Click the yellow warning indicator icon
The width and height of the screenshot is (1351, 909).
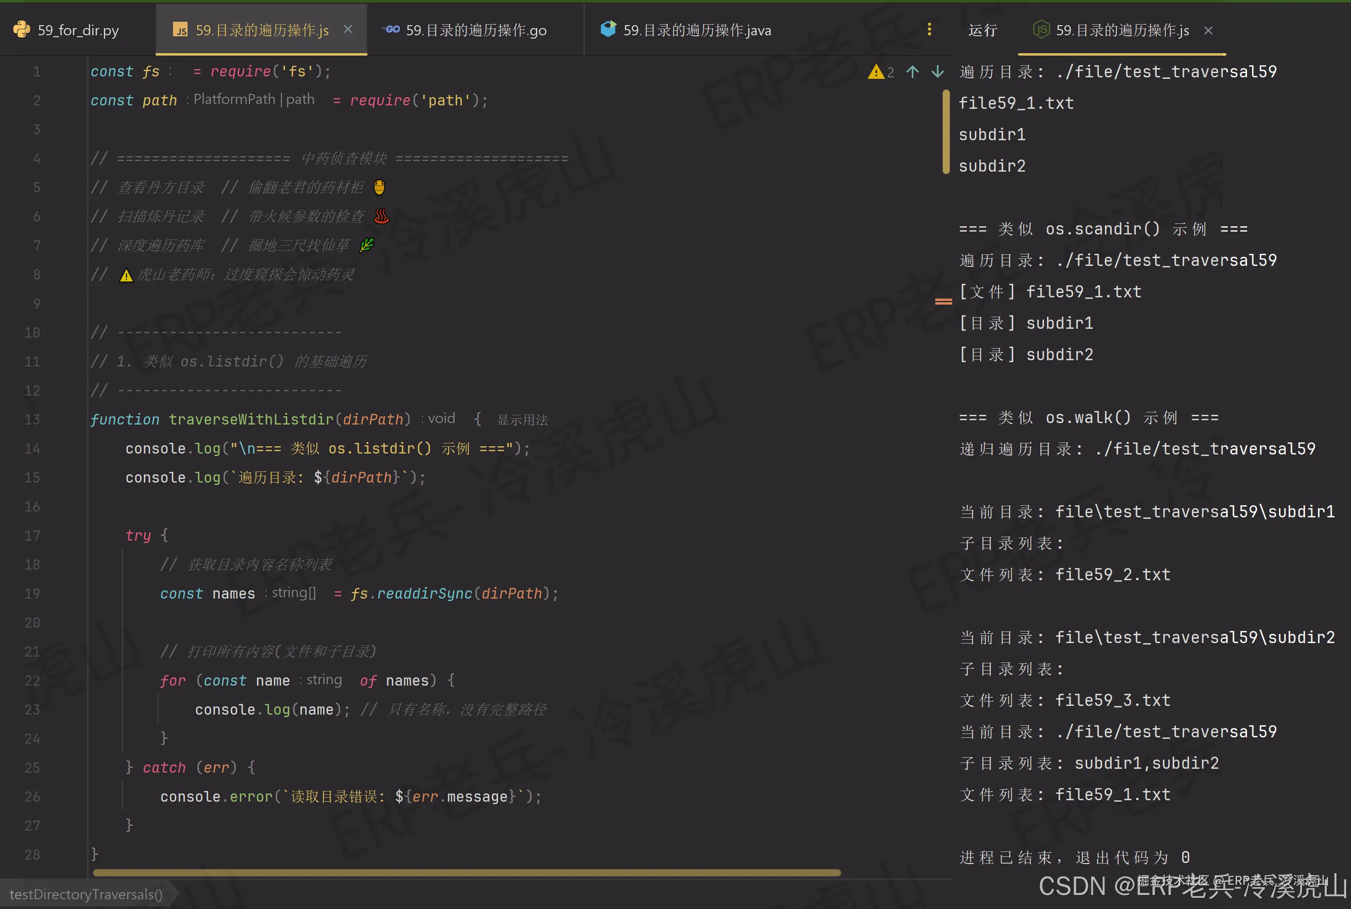(x=875, y=72)
